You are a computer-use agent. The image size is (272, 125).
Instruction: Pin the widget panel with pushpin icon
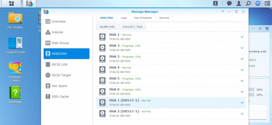(x=260, y=29)
